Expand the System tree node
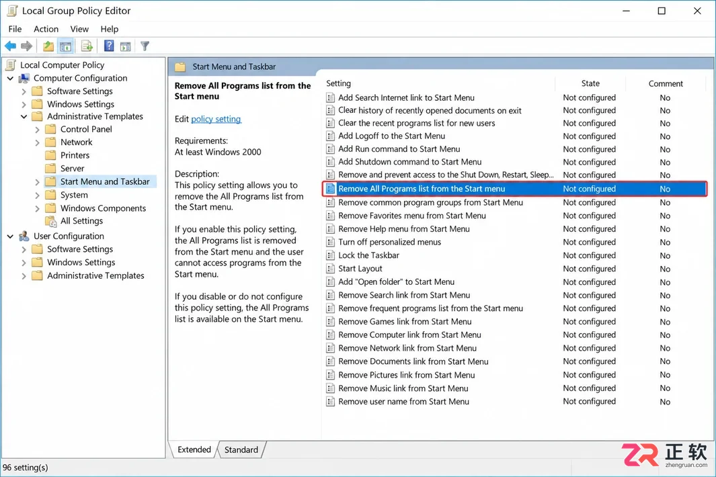The image size is (716, 477). click(x=38, y=196)
